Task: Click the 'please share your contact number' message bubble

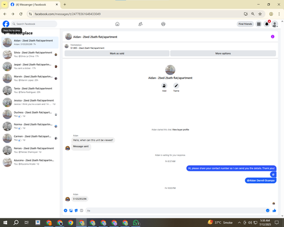Action: [231, 168]
